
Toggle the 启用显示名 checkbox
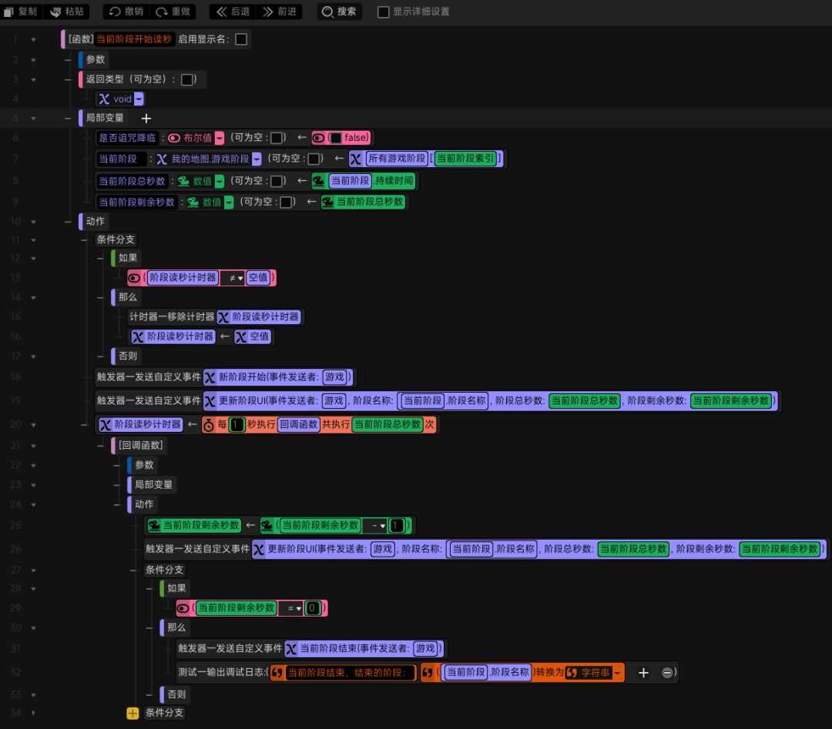point(241,39)
